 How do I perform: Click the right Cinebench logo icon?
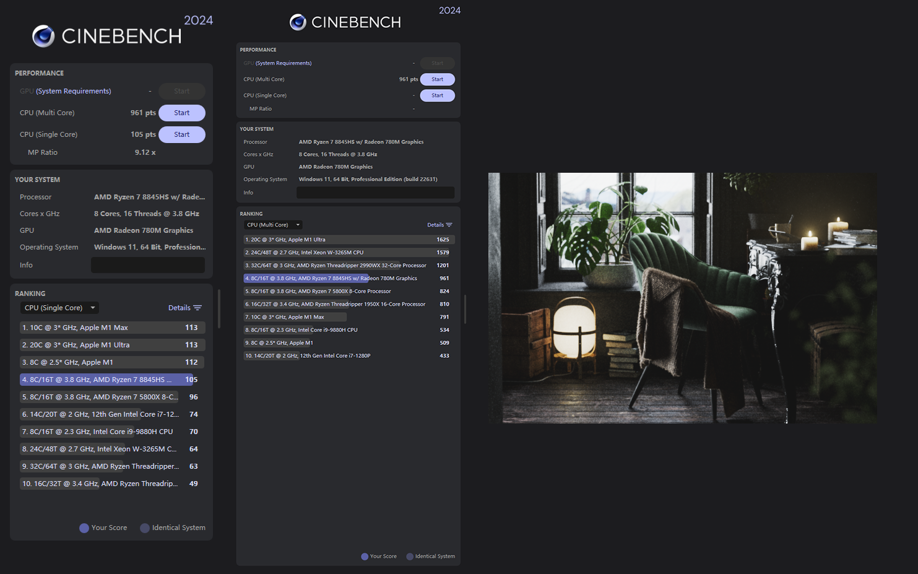[x=298, y=22]
